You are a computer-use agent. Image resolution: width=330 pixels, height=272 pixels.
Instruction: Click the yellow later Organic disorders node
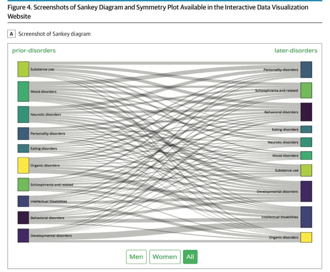point(306,237)
